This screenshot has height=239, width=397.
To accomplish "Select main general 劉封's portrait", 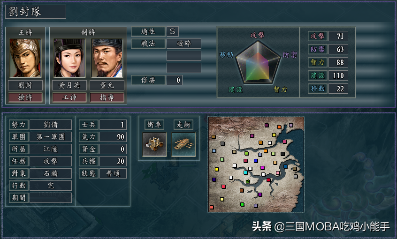I will pos(25,58).
